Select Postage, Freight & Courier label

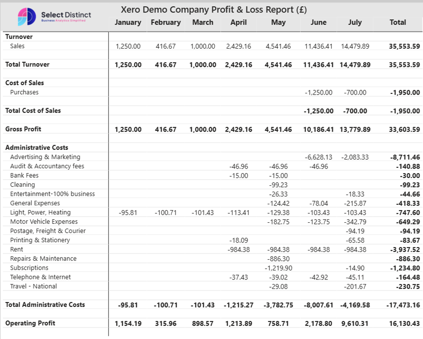[x=48, y=231]
